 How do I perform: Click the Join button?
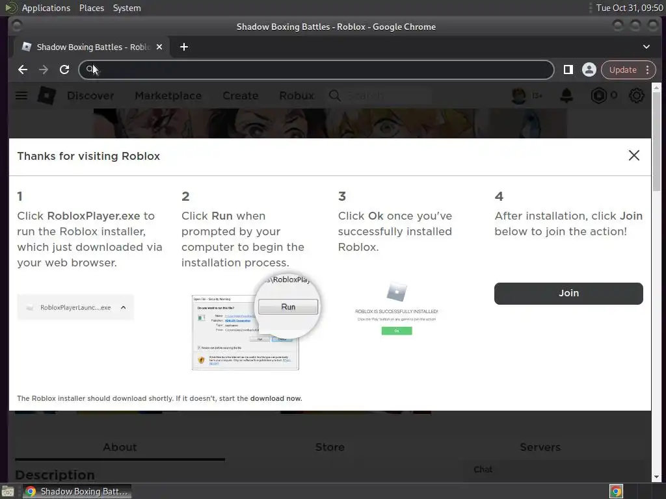click(x=568, y=293)
